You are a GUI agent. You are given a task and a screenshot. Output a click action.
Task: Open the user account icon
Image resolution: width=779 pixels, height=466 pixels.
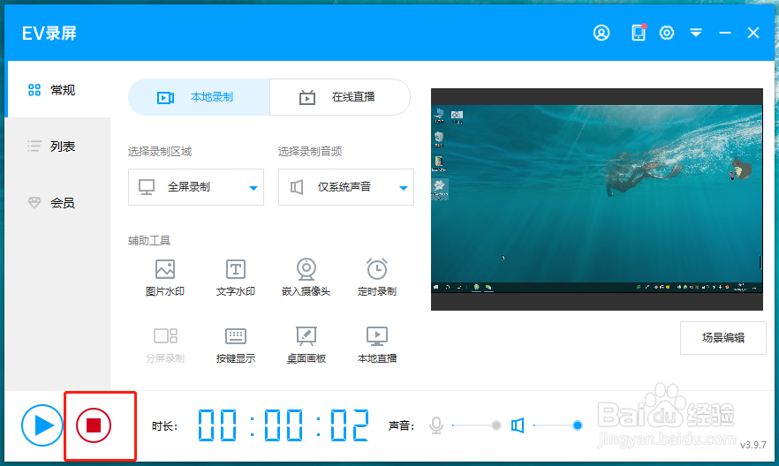point(601,33)
